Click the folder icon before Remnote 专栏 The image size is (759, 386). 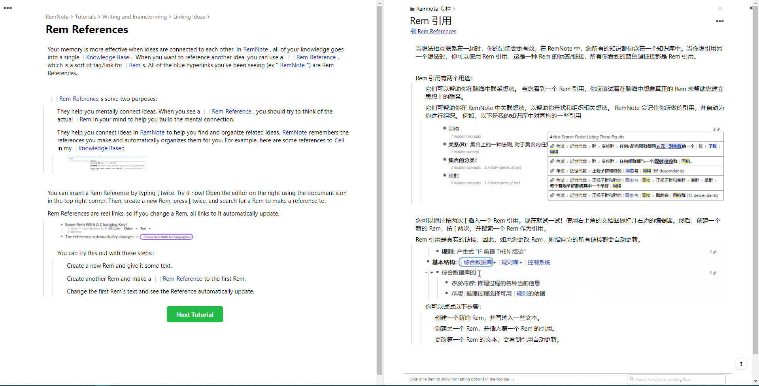(412, 9)
